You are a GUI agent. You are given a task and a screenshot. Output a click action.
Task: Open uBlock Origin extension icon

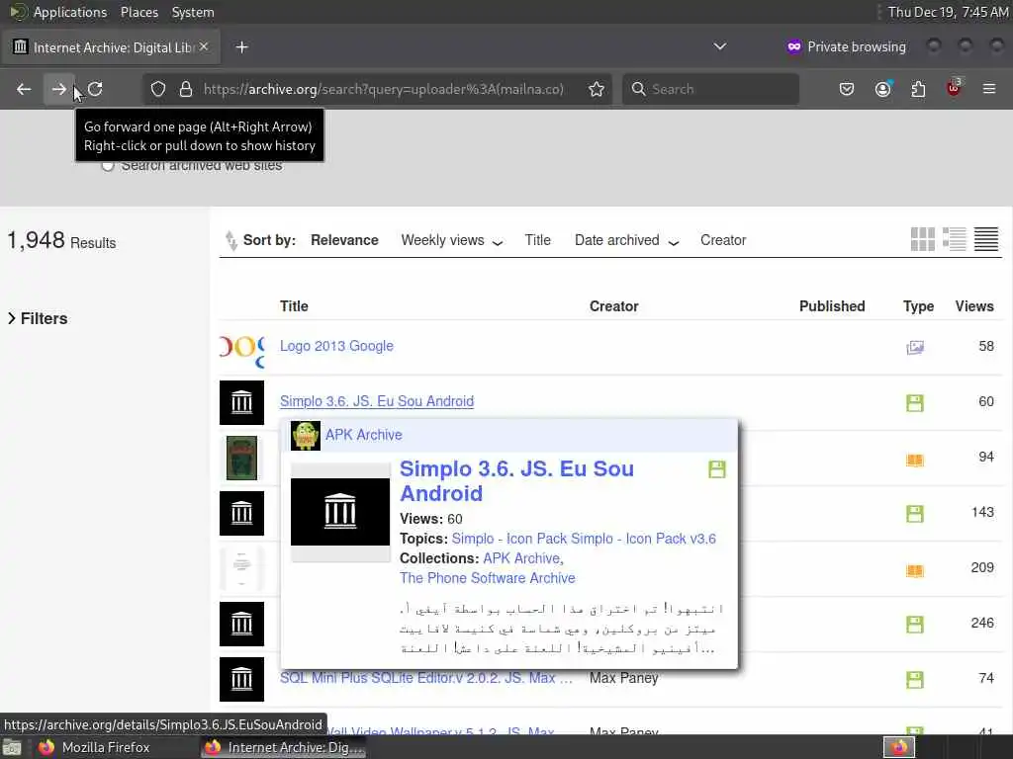click(x=954, y=88)
